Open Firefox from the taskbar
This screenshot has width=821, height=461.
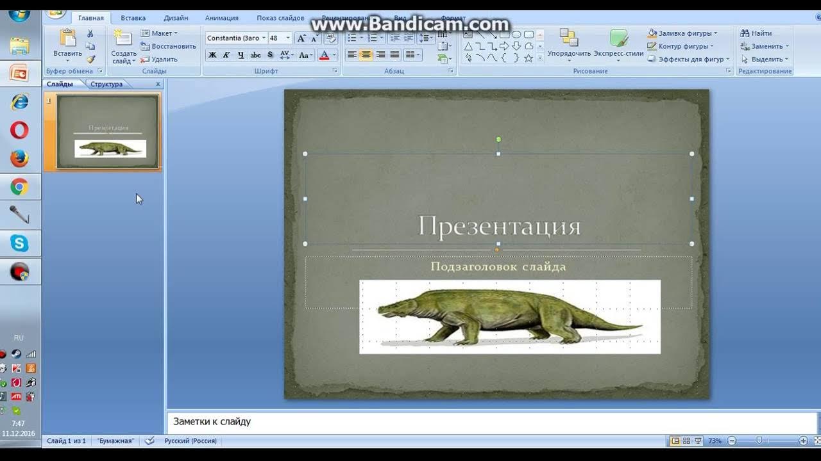click(x=19, y=158)
